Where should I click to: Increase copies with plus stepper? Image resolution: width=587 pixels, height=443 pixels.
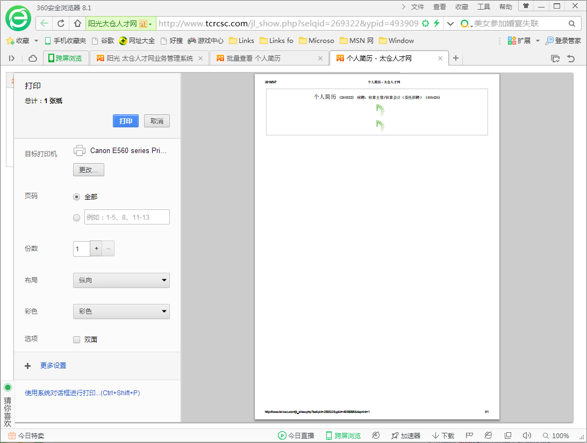click(97, 249)
